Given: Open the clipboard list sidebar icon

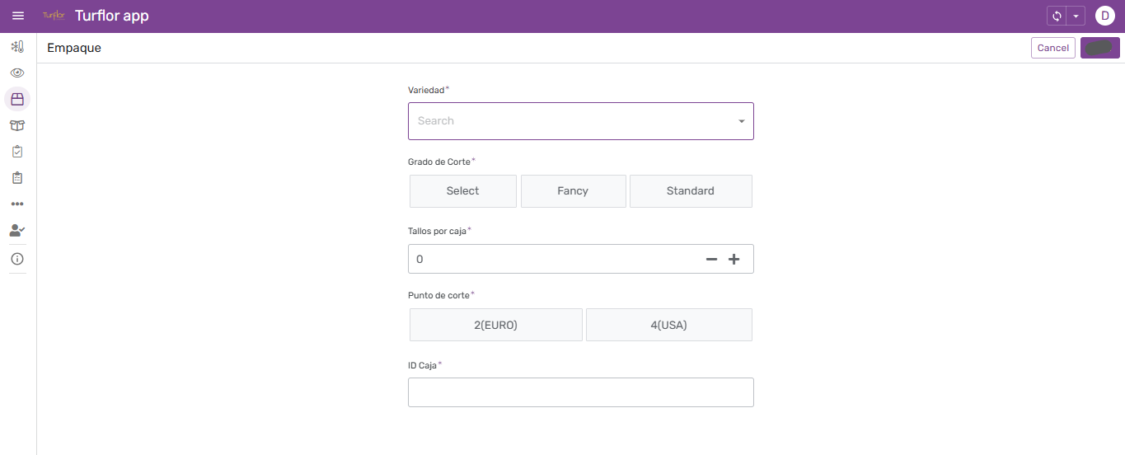Looking at the screenshot, I should point(17,178).
